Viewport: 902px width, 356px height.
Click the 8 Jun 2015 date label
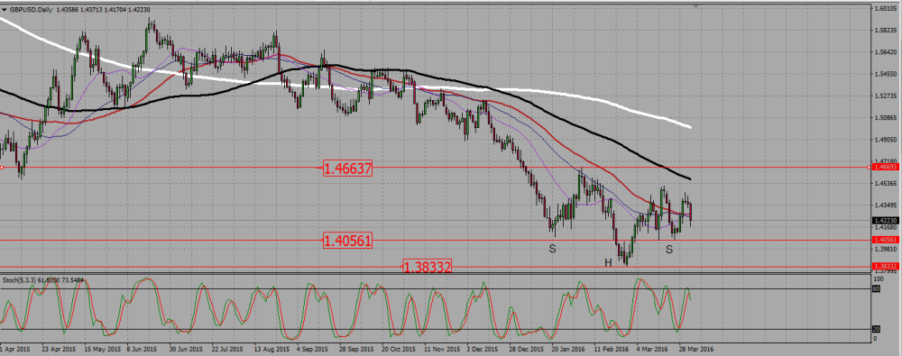click(x=143, y=349)
